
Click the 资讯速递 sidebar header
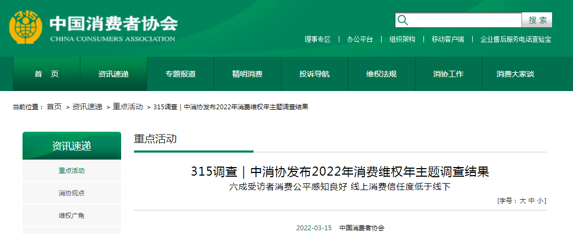point(72,146)
